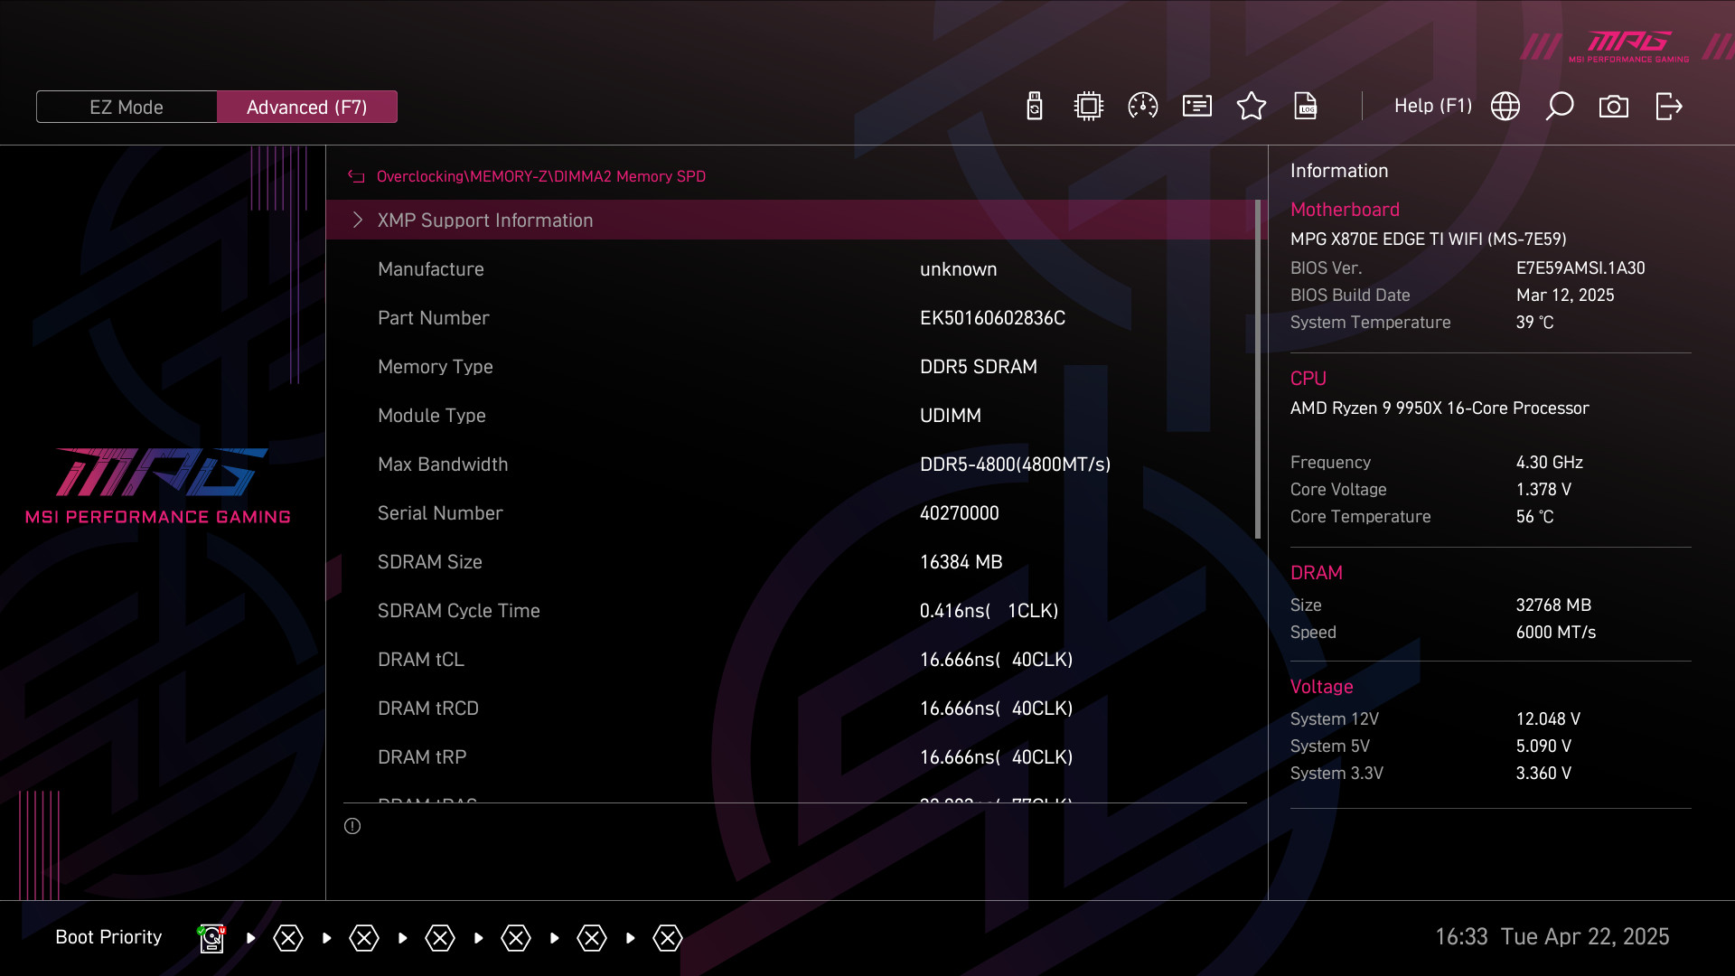Image resolution: width=1735 pixels, height=976 pixels.
Task: Select the second boot priority slot
Action: point(288,938)
